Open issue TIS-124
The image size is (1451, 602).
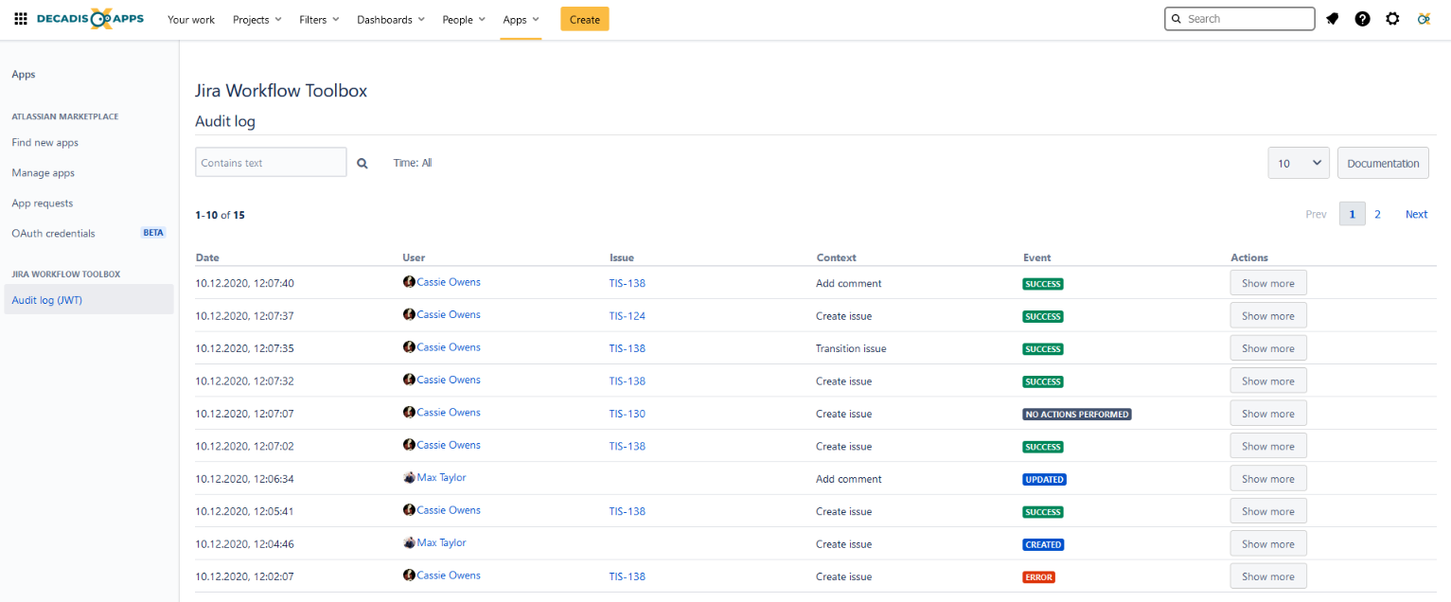tap(627, 316)
